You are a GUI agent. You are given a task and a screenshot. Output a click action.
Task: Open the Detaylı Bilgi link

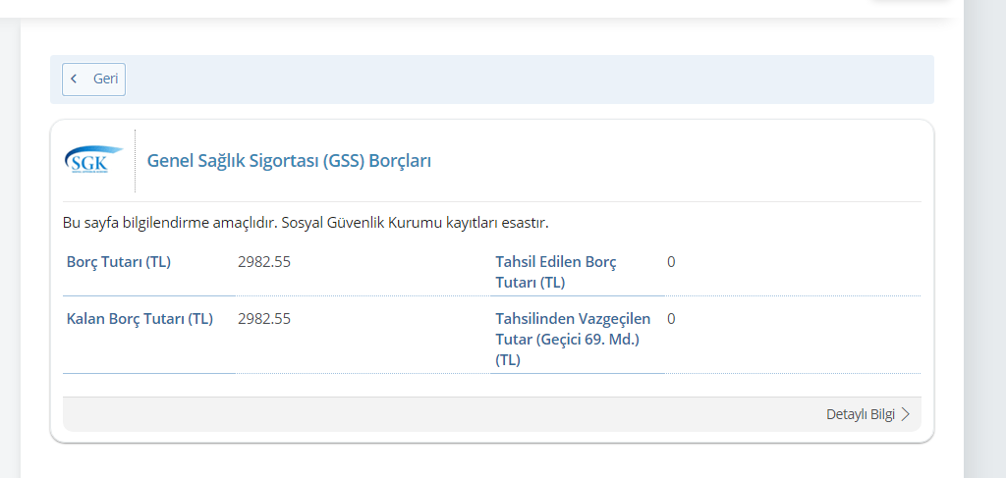(867, 414)
